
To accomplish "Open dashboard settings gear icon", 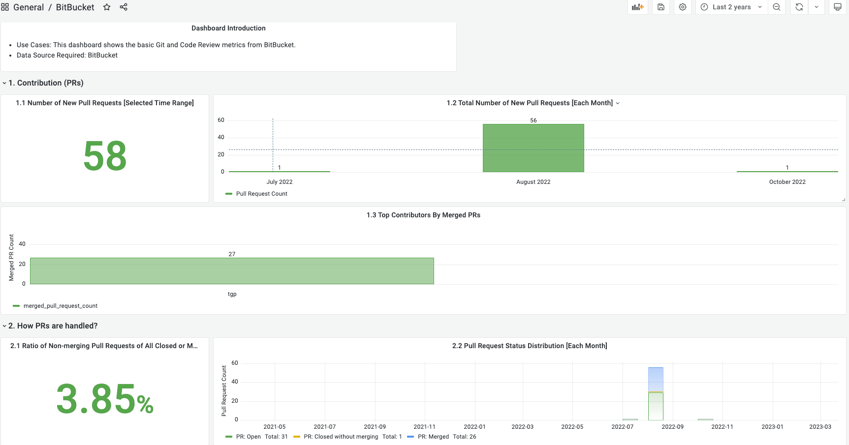I will pos(683,7).
